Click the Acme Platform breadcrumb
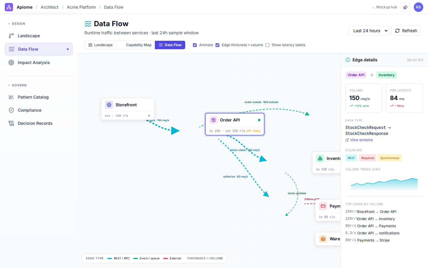Image resolution: width=428 pixels, height=268 pixels. (x=81, y=7)
